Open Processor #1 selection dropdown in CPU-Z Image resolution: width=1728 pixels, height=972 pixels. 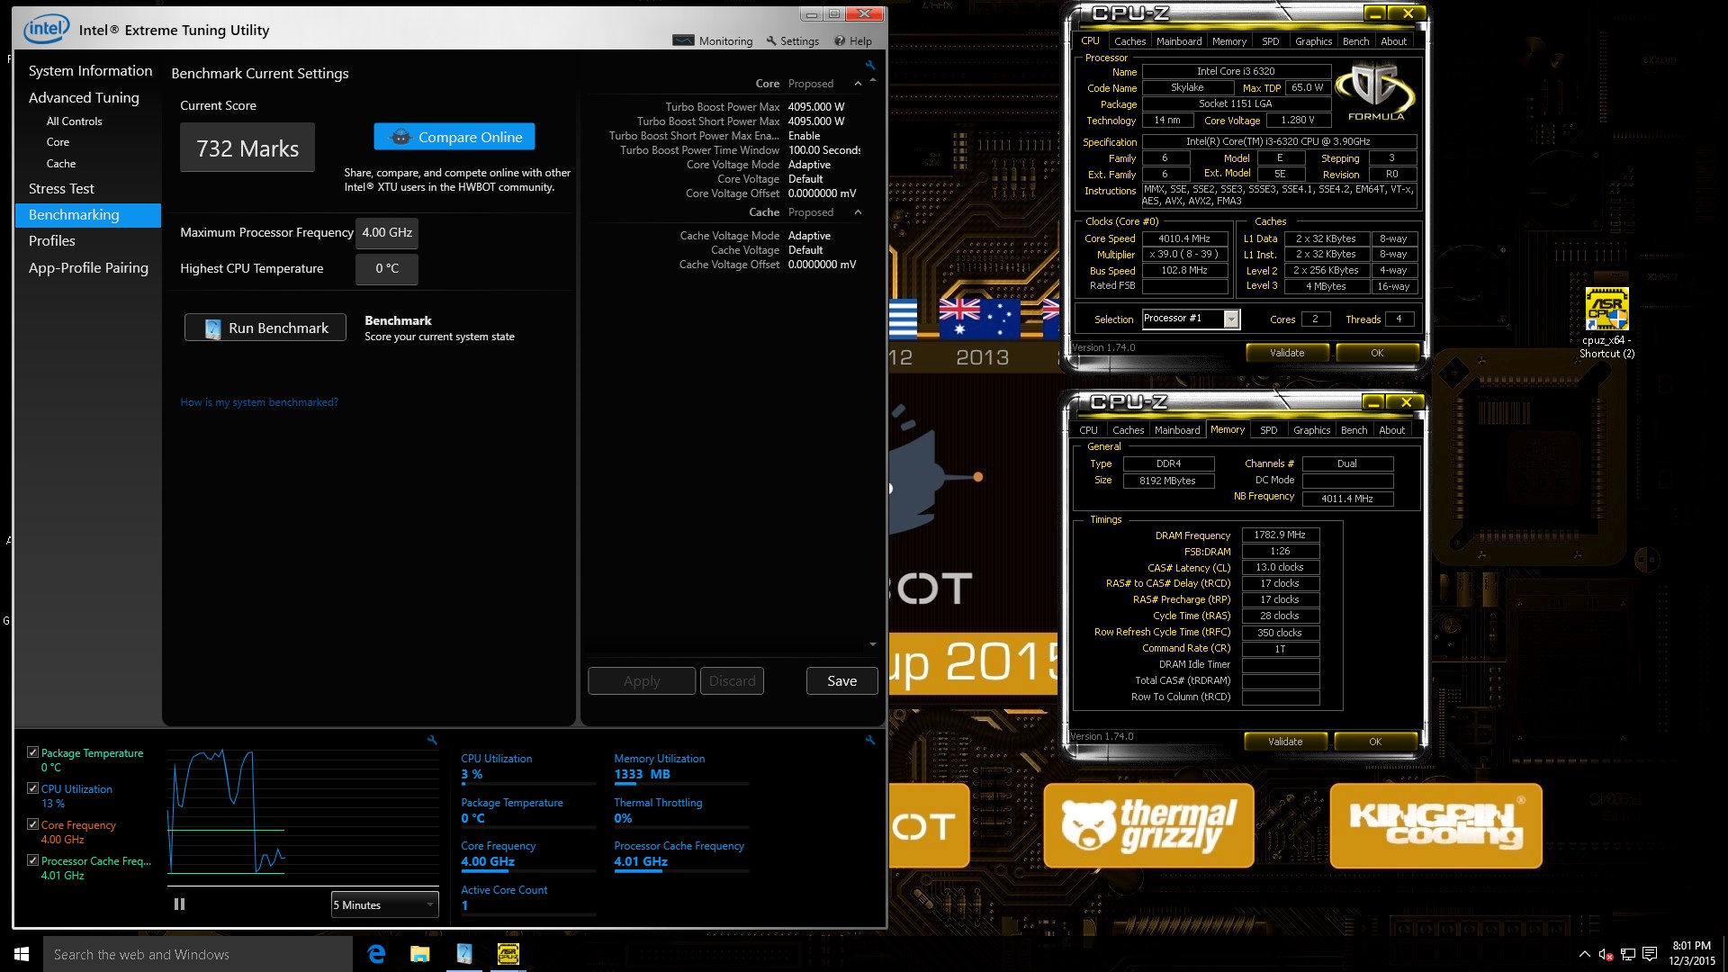pyautogui.click(x=1191, y=319)
